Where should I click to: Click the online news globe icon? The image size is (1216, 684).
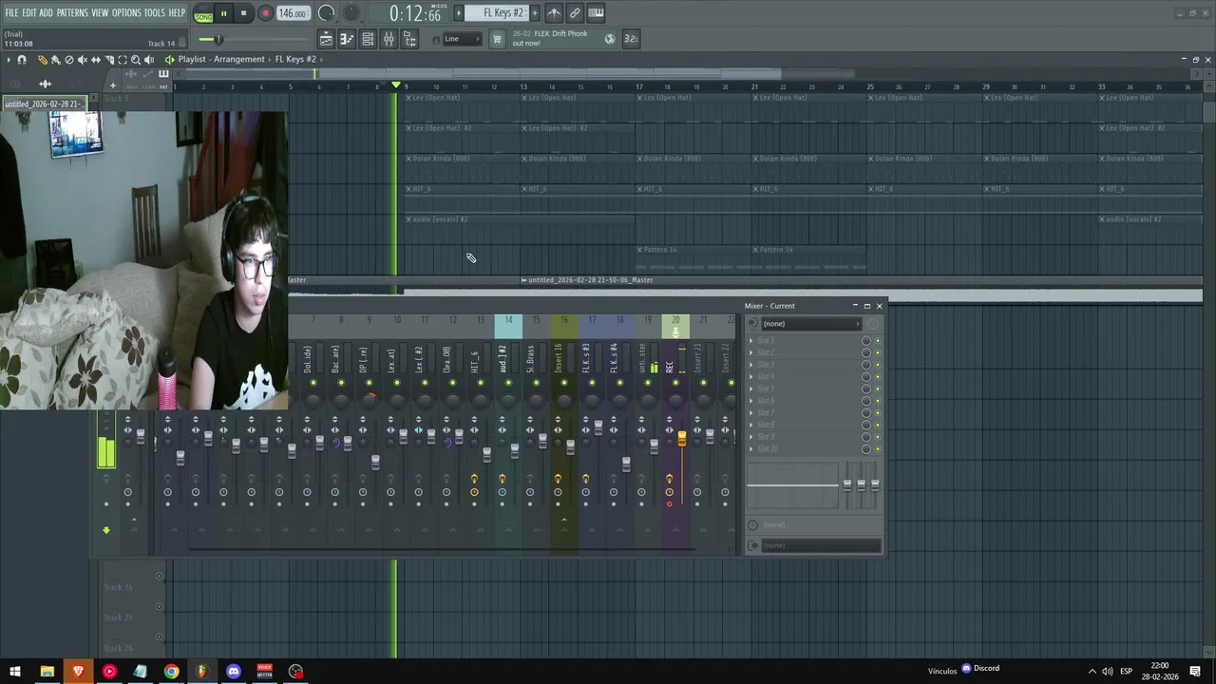coord(610,39)
